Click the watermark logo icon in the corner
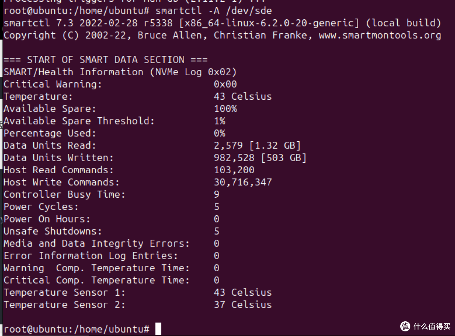 tap(405, 326)
